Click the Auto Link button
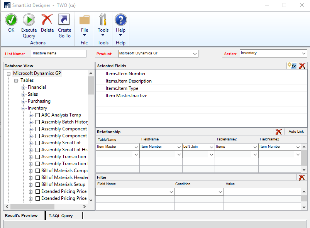 tap(296, 132)
